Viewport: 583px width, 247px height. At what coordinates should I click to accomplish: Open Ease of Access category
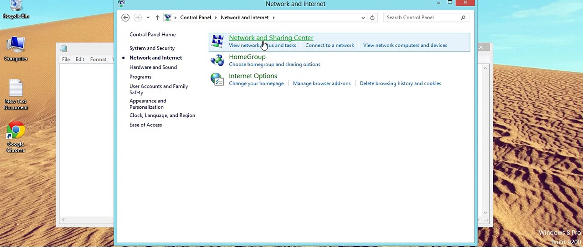coord(146,125)
